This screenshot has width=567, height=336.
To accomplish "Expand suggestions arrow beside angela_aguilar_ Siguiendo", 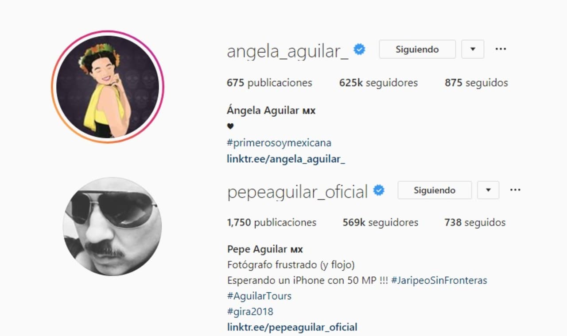I will [x=473, y=49].
